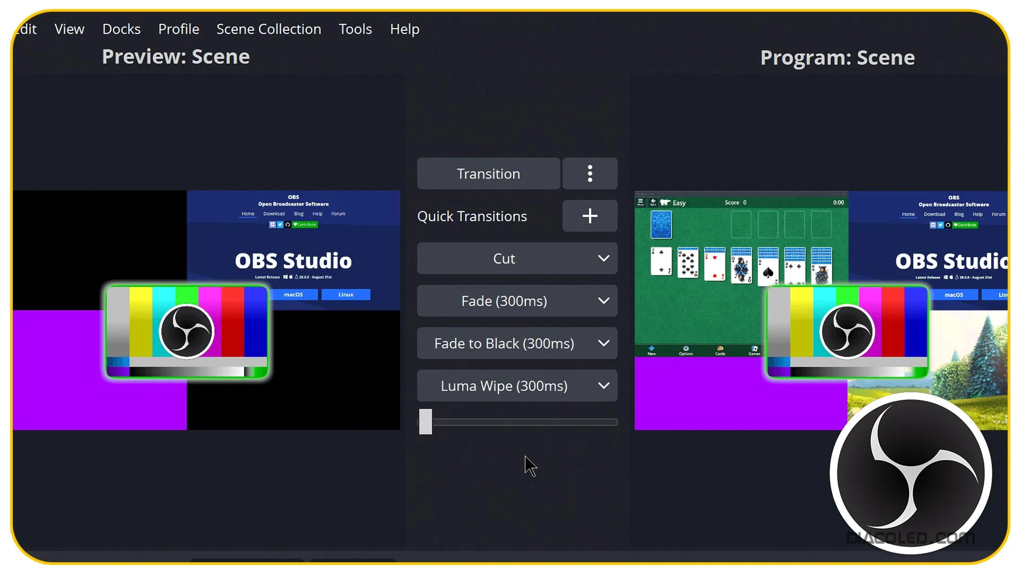The image size is (1021, 574).
Task: Open the Tools menu
Action: click(x=355, y=29)
